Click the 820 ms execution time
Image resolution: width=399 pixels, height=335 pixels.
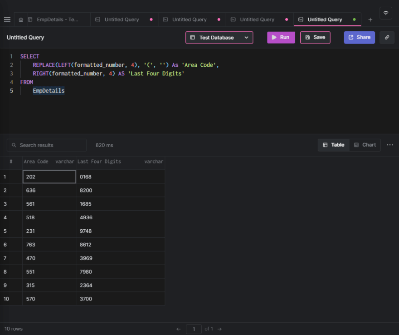[x=104, y=145]
